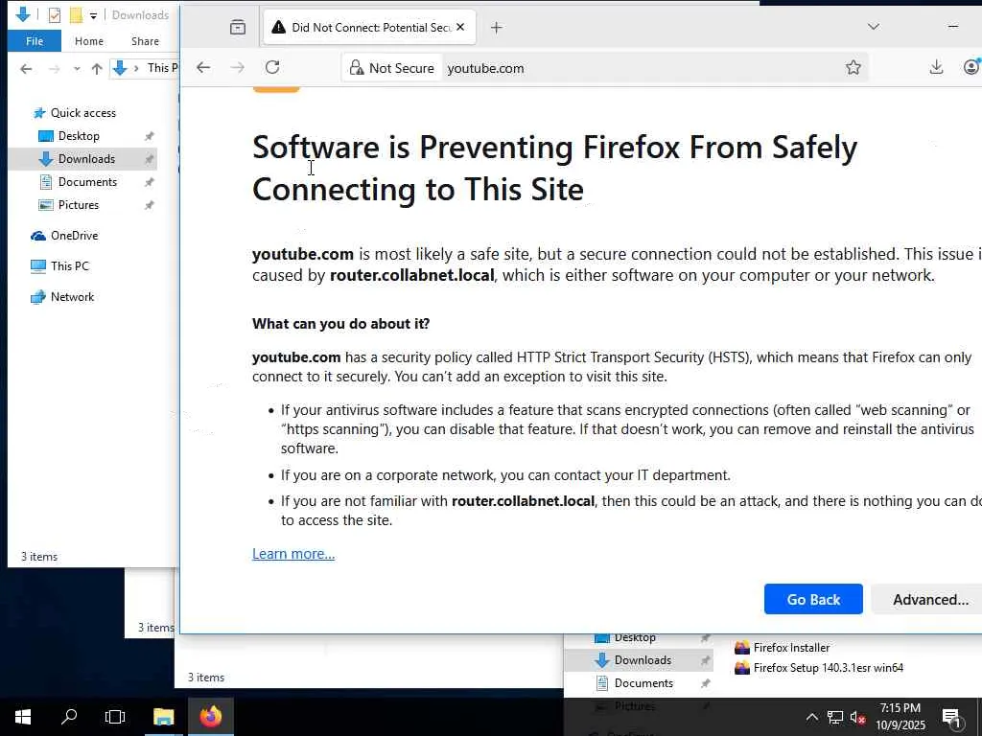
Task: Show hidden tray icons chevron
Action: coord(811,717)
